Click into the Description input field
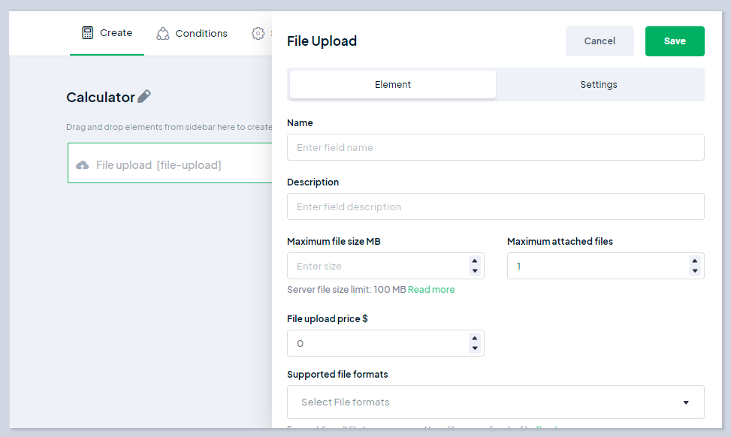 point(495,206)
